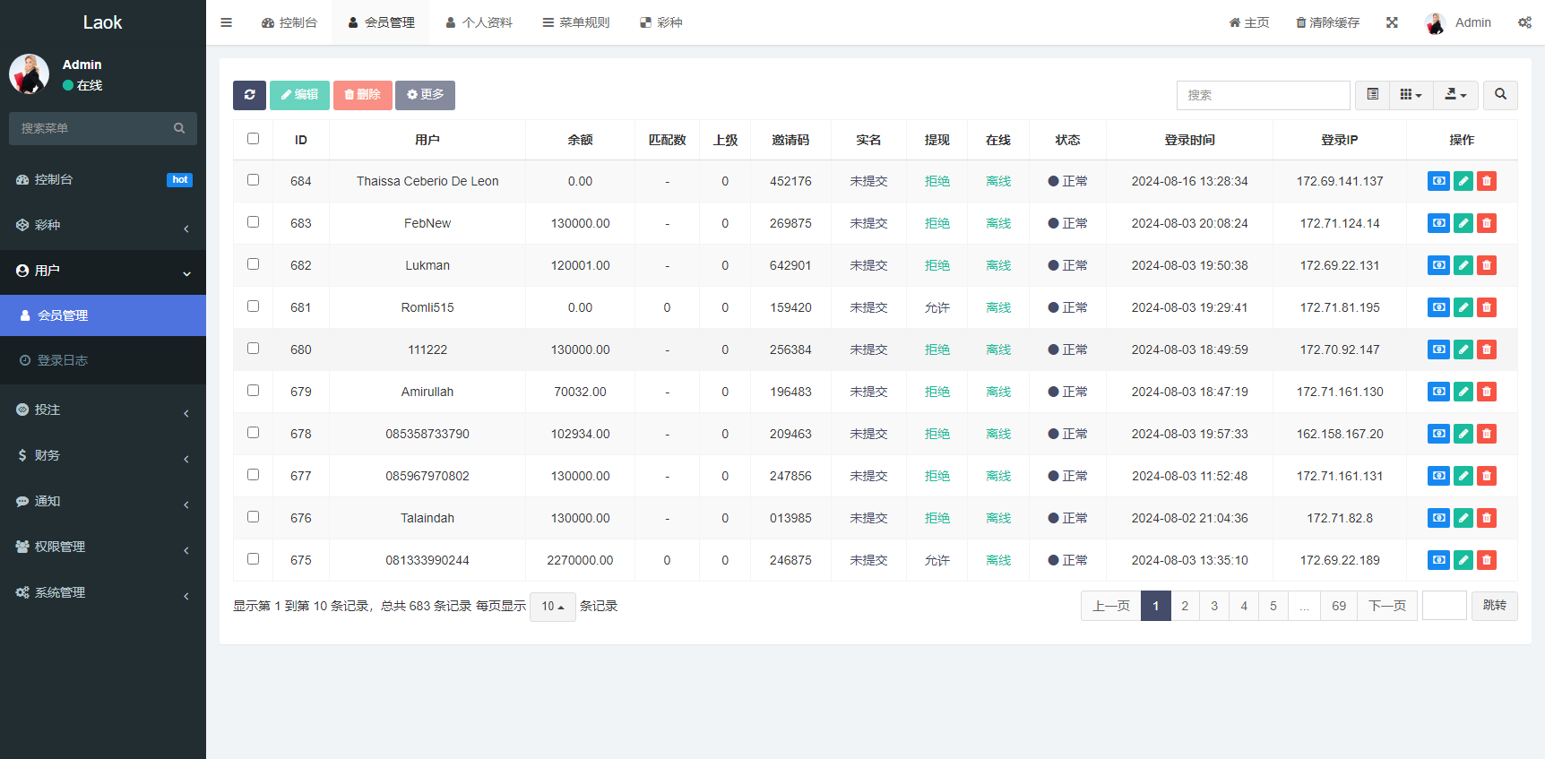Select checkbox for row ID 681
This screenshot has width=1545, height=759.
pos(253,306)
